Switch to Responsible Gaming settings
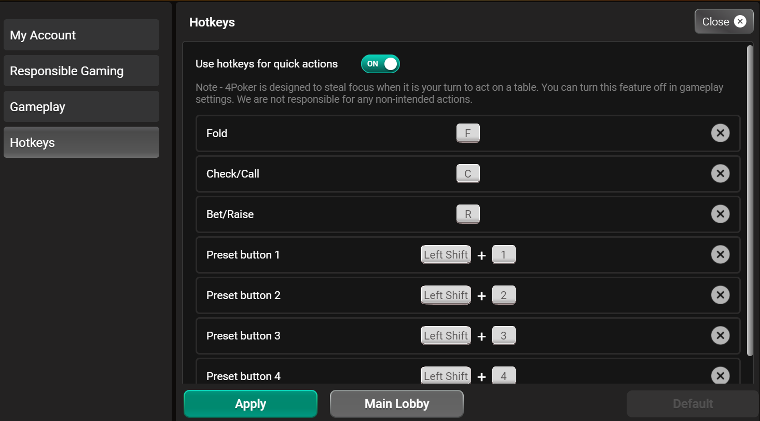This screenshot has width=760, height=421. [x=81, y=71]
